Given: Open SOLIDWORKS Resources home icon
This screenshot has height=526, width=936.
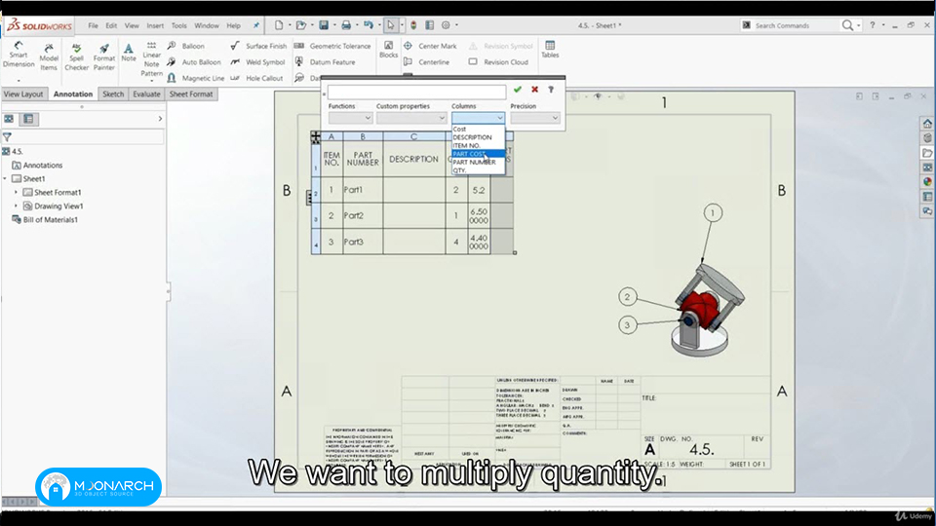Looking at the screenshot, I should pyautogui.click(x=927, y=124).
